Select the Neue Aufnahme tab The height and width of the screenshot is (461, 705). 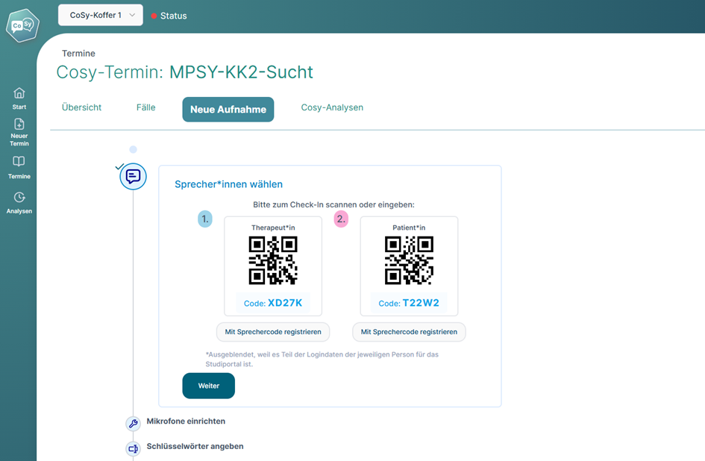228,109
